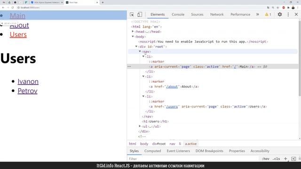The height and width of the screenshot is (169, 301).
Task: Switch to the Sources tab
Action: click(x=197, y=15)
